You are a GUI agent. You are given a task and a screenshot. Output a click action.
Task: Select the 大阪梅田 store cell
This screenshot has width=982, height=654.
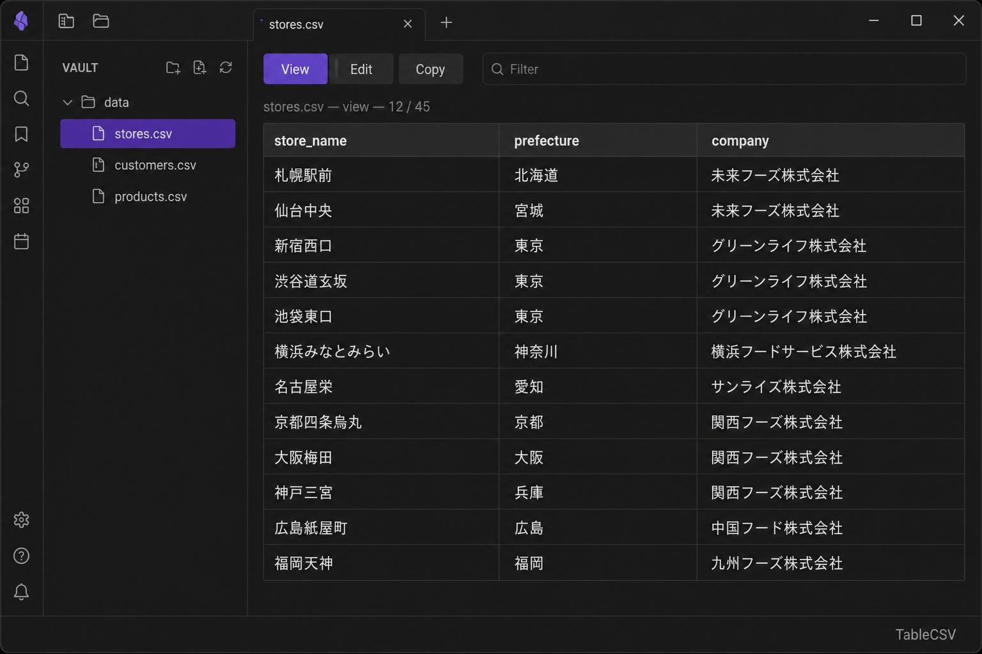click(381, 457)
